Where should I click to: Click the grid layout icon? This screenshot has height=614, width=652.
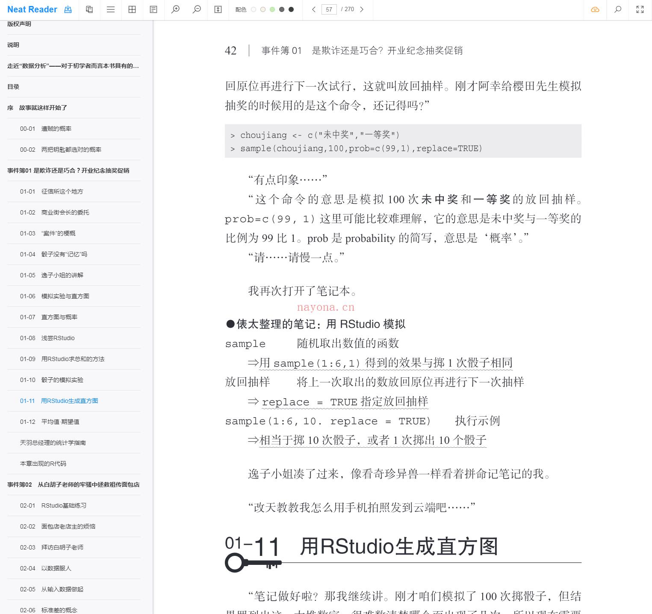point(132,9)
